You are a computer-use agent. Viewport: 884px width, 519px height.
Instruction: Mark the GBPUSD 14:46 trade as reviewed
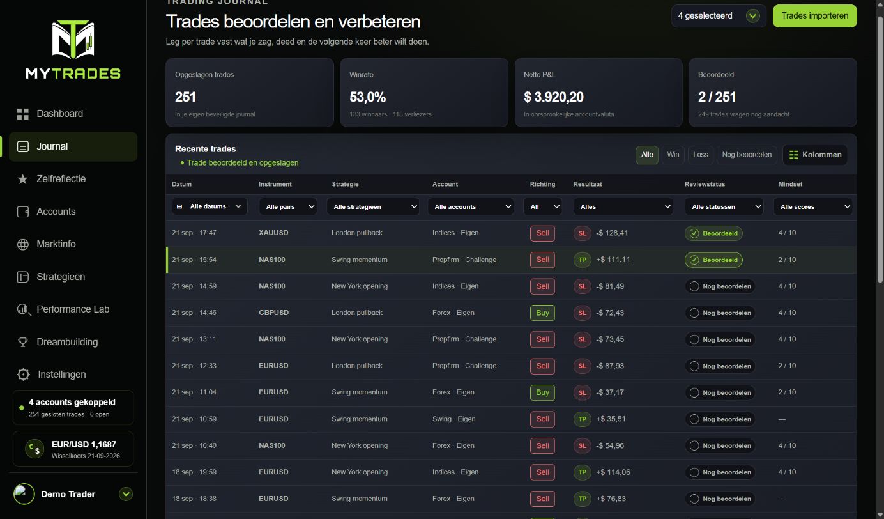(720, 313)
